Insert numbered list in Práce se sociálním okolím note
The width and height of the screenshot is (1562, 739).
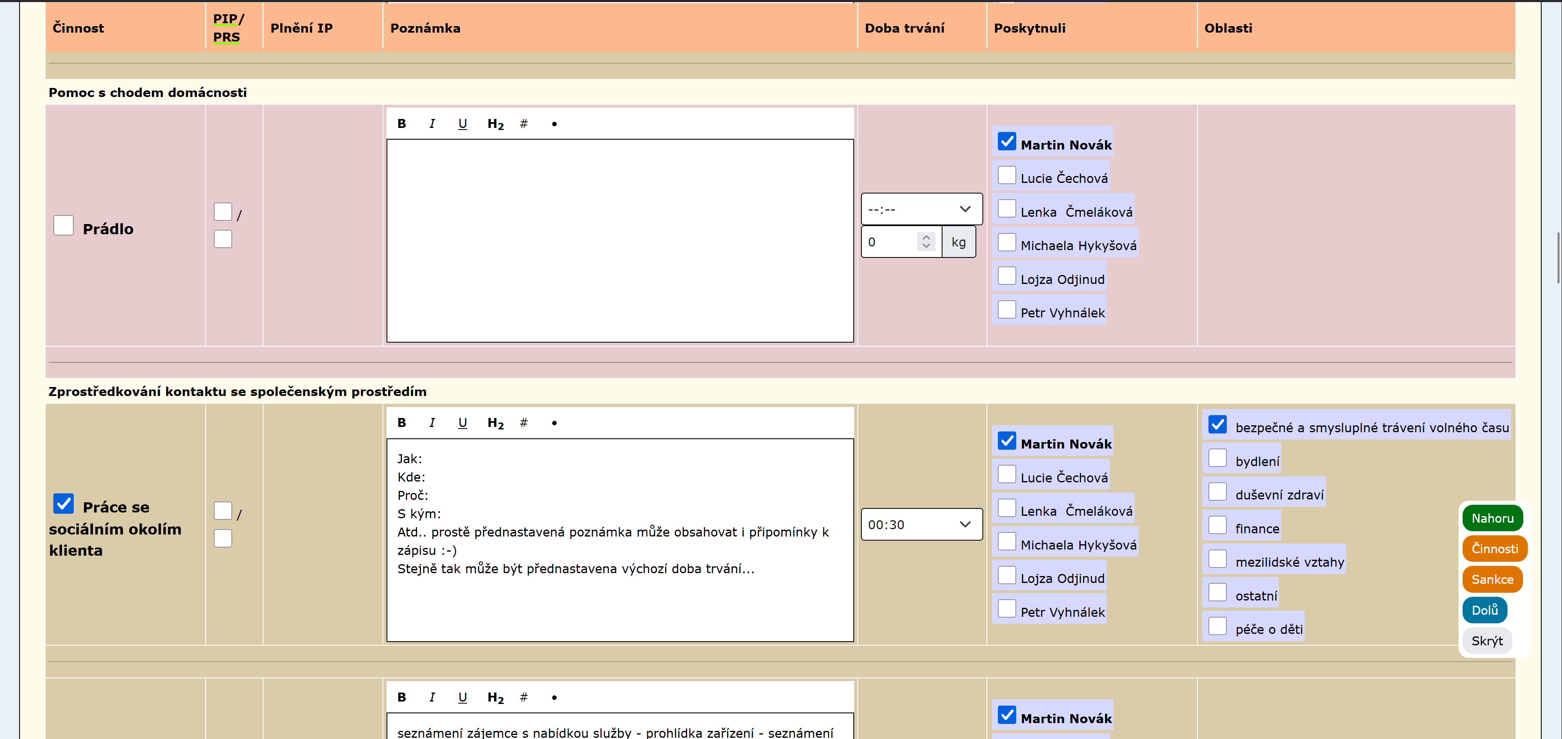(x=523, y=423)
